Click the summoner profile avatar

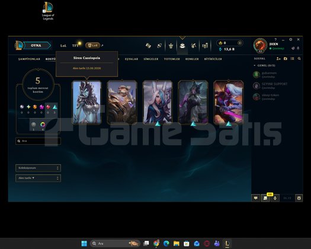pyautogui.click(x=261, y=46)
